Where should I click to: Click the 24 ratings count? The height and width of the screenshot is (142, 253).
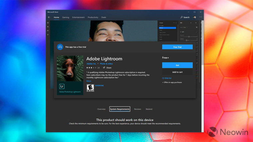click(99, 68)
